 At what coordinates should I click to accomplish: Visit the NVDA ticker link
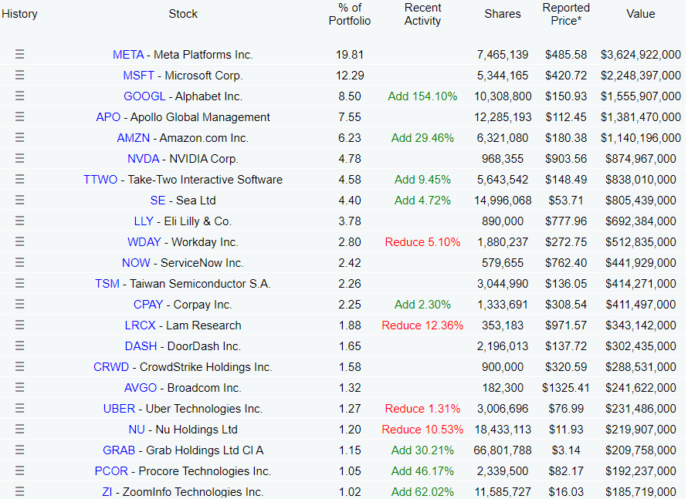144,159
